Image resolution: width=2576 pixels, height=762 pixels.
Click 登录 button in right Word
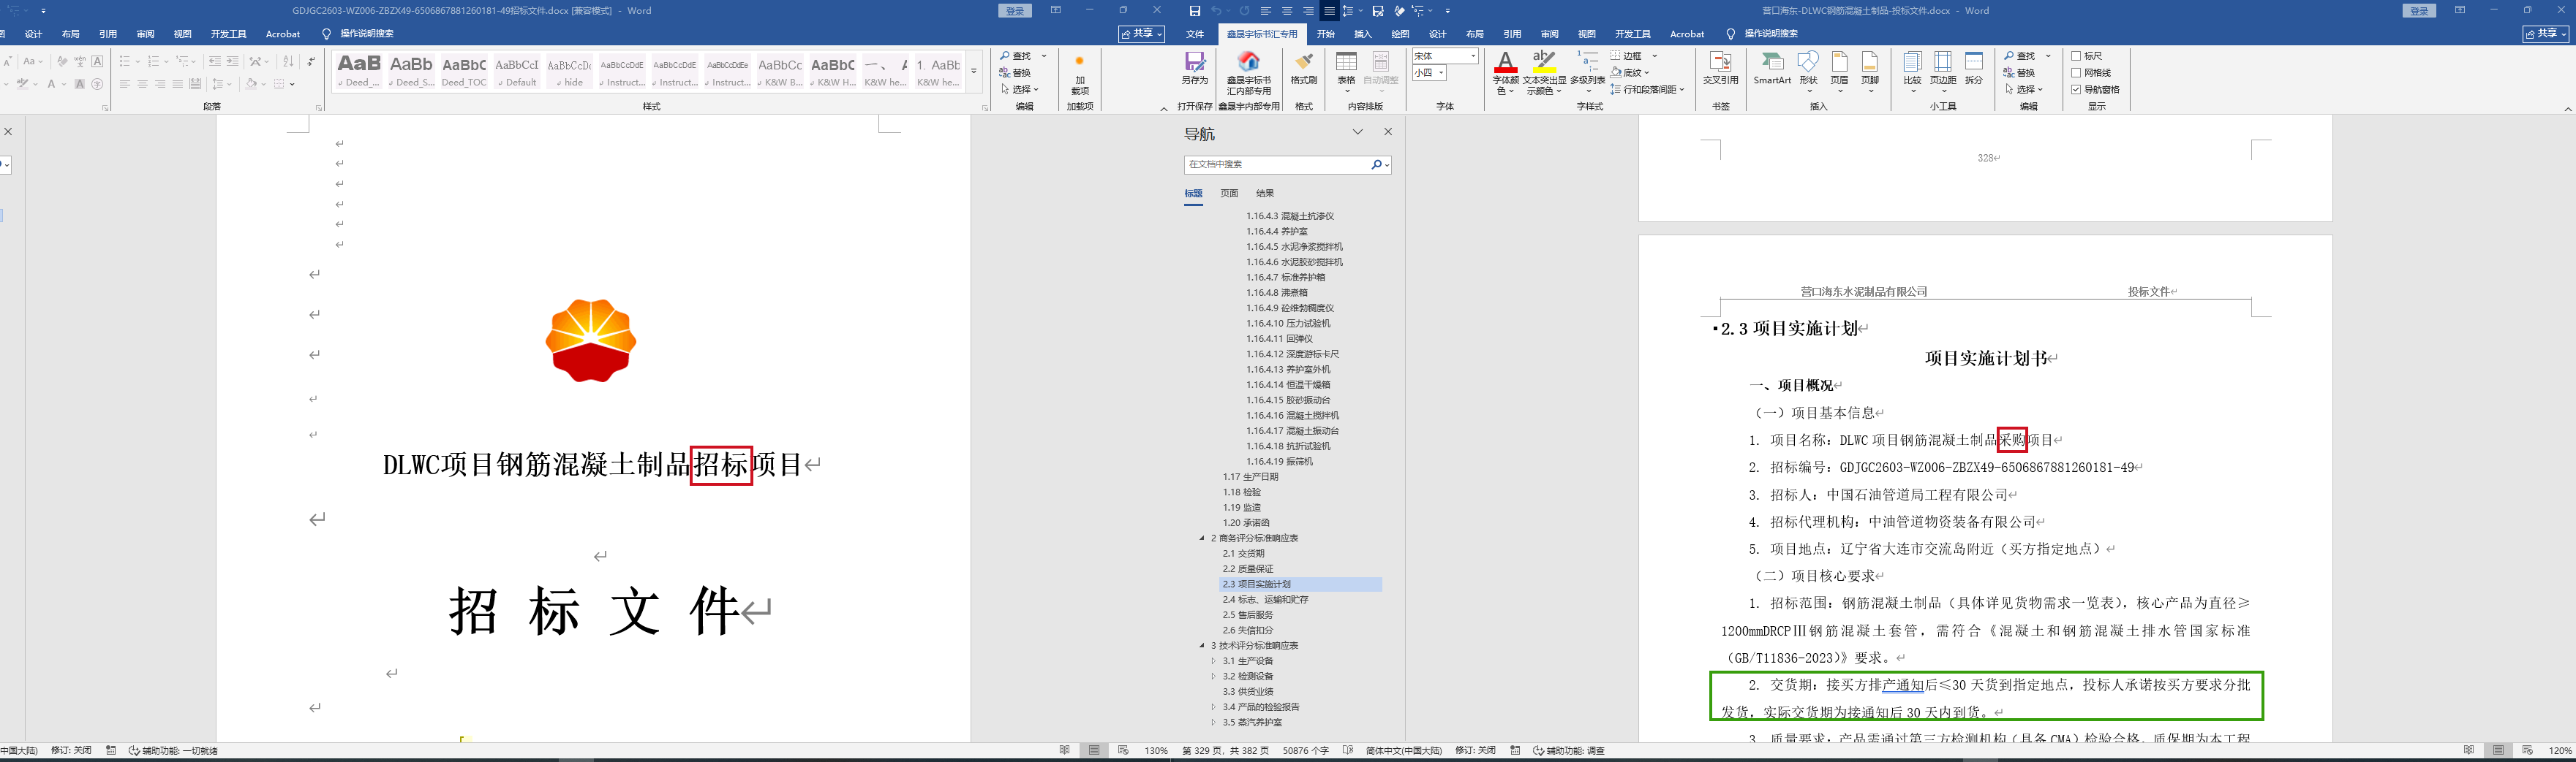coord(2419,11)
